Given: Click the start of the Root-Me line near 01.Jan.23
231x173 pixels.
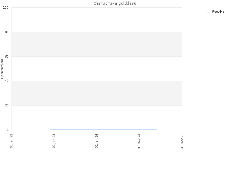Looking at the screenshot, I should pos(50,129).
